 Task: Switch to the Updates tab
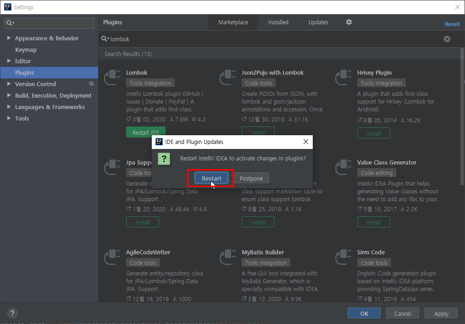(318, 22)
